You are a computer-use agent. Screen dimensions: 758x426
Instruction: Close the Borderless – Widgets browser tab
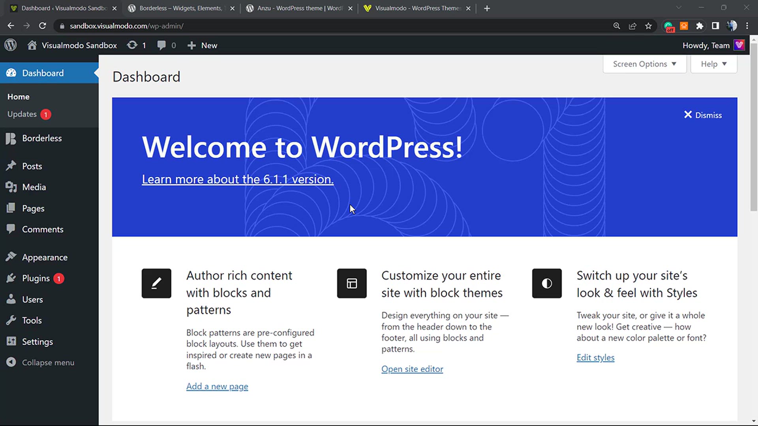(232, 8)
